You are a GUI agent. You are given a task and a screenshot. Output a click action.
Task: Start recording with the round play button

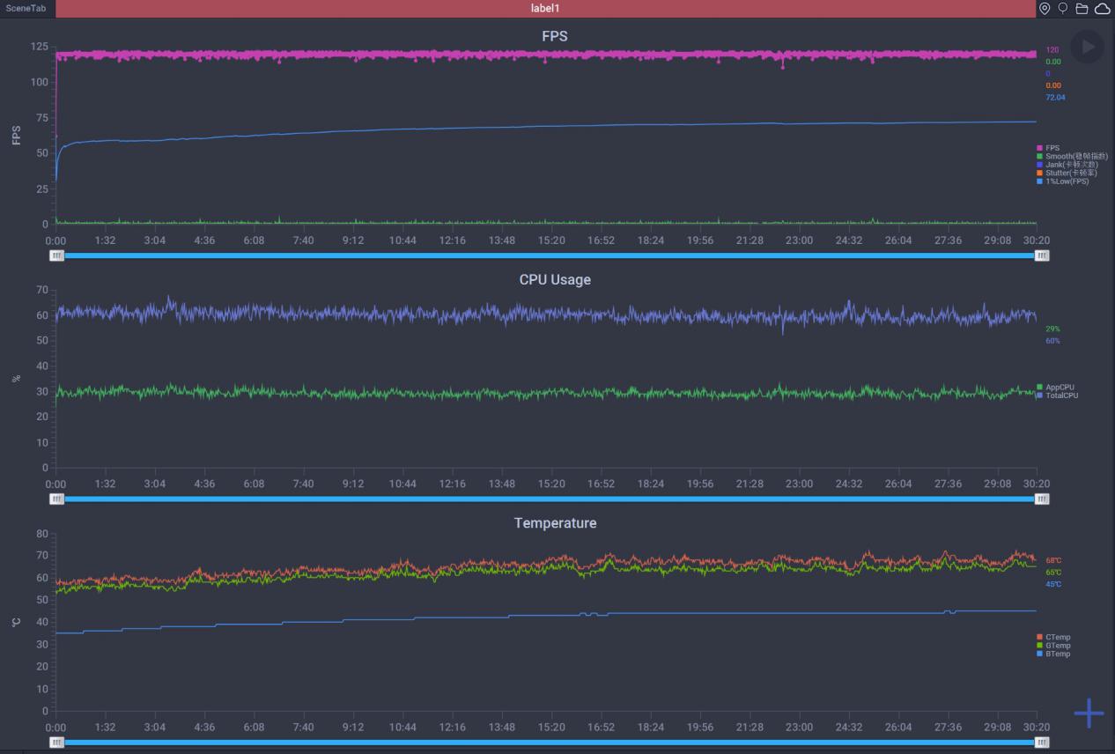[x=1087, y=47]
